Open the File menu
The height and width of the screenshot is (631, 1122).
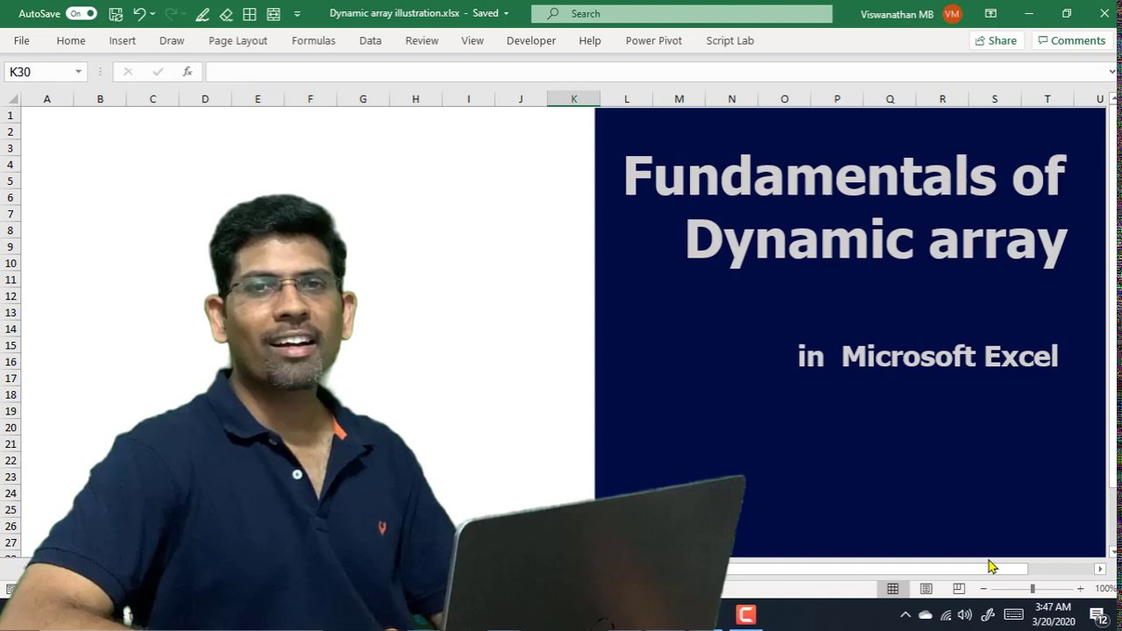click(x=22, y=40)
